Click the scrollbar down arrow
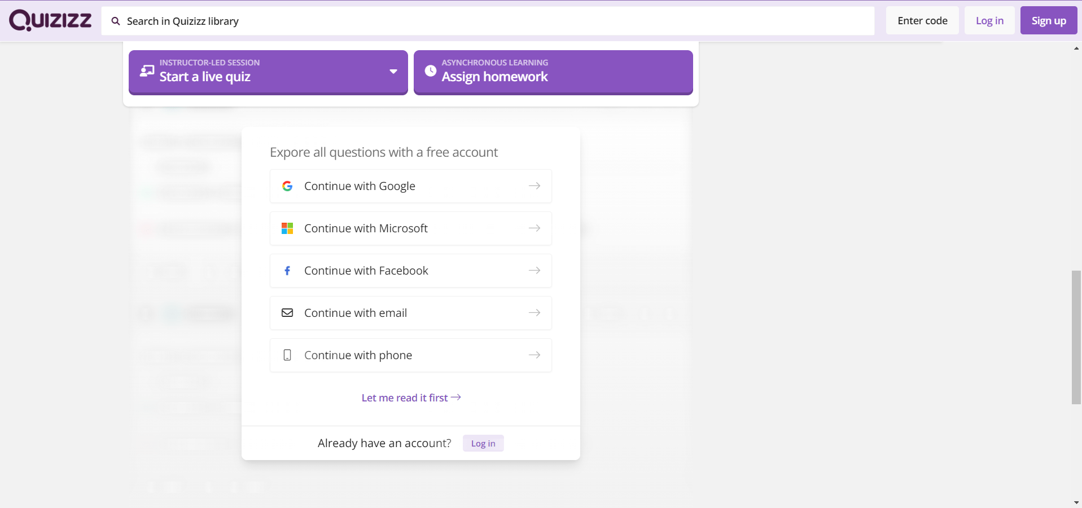This screenshot has height=508, width=1082. coord(1076,502)
